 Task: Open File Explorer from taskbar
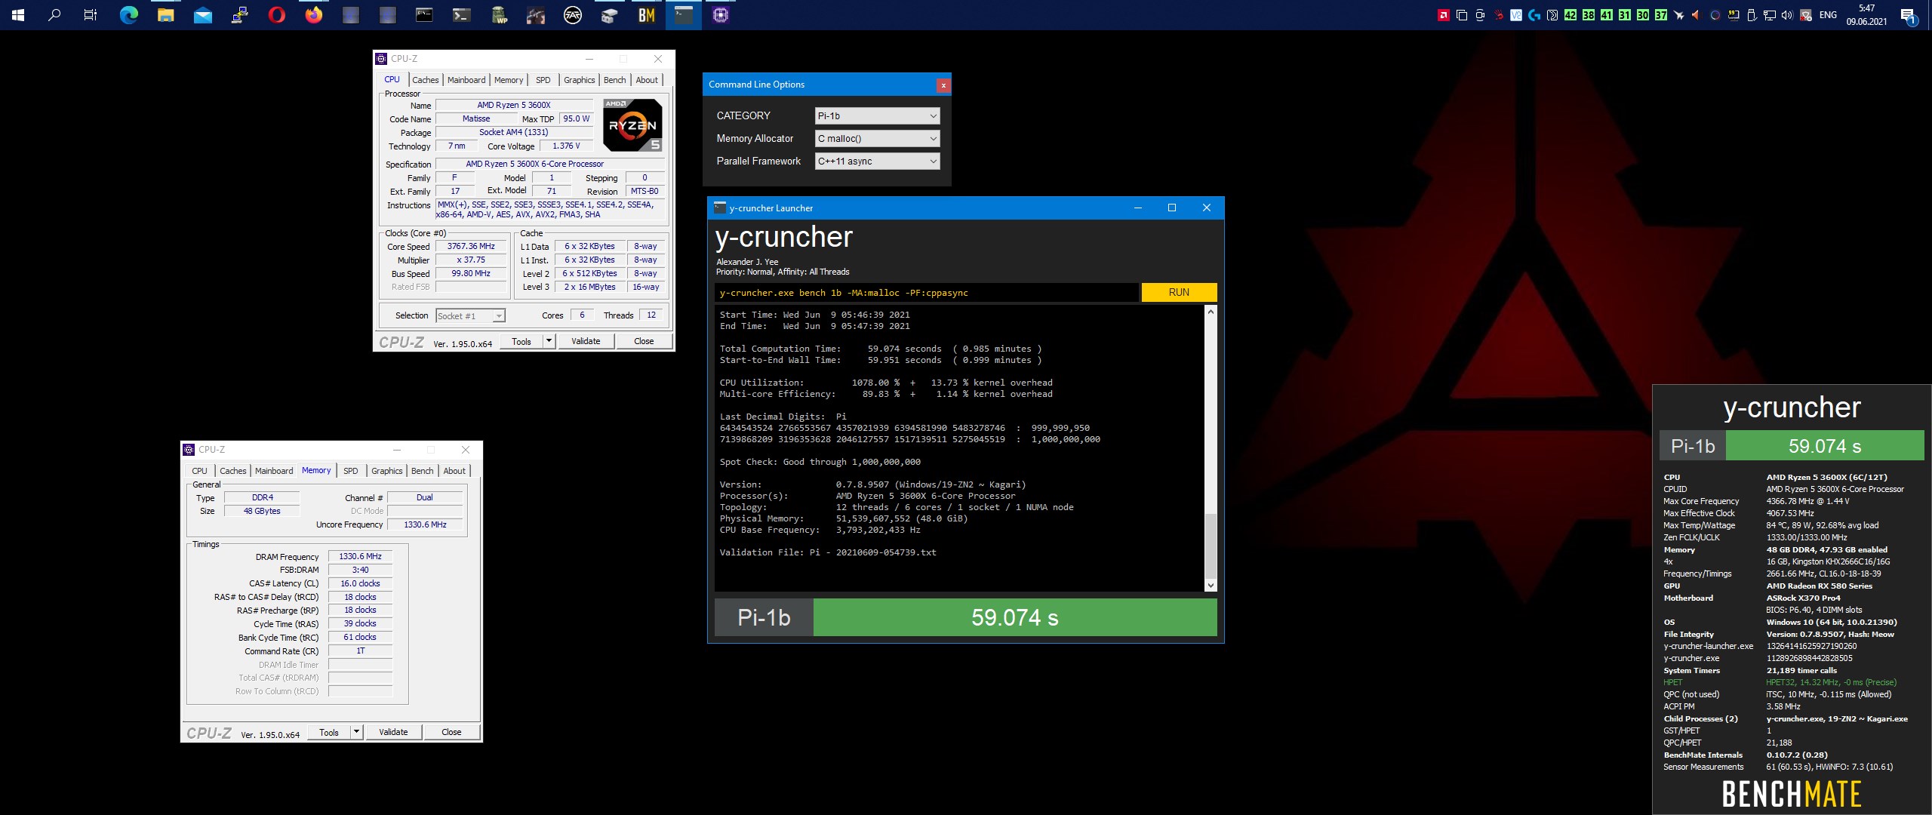click(165, 14)
